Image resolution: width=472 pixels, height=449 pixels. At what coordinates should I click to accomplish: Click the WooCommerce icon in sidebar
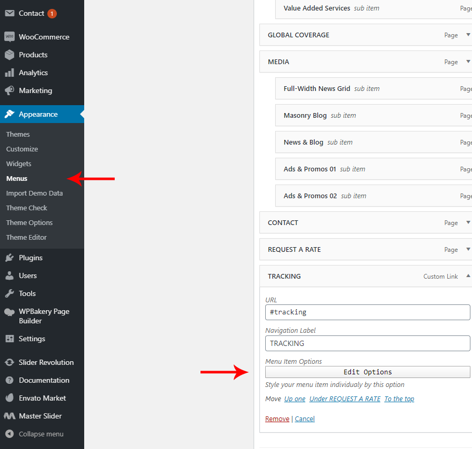9,37
